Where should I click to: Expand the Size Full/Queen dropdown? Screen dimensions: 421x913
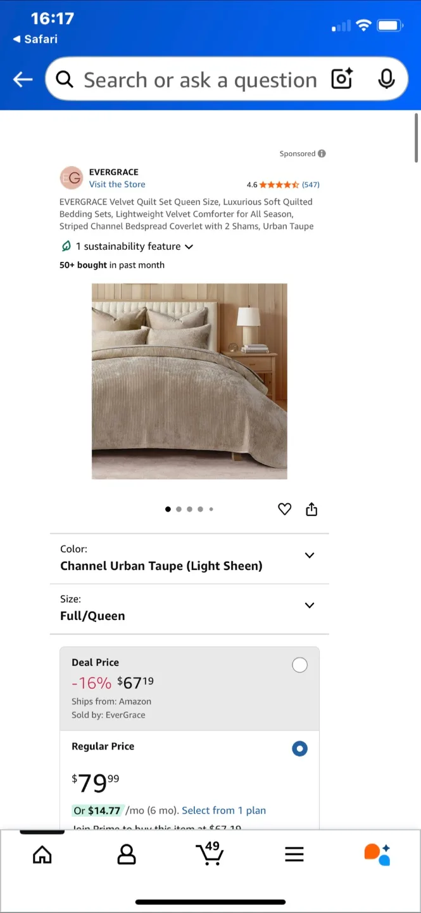tap(310, 605)
